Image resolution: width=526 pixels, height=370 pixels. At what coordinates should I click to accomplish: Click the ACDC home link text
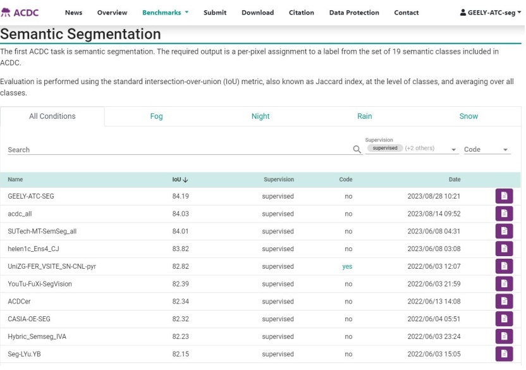coord(26,13)
